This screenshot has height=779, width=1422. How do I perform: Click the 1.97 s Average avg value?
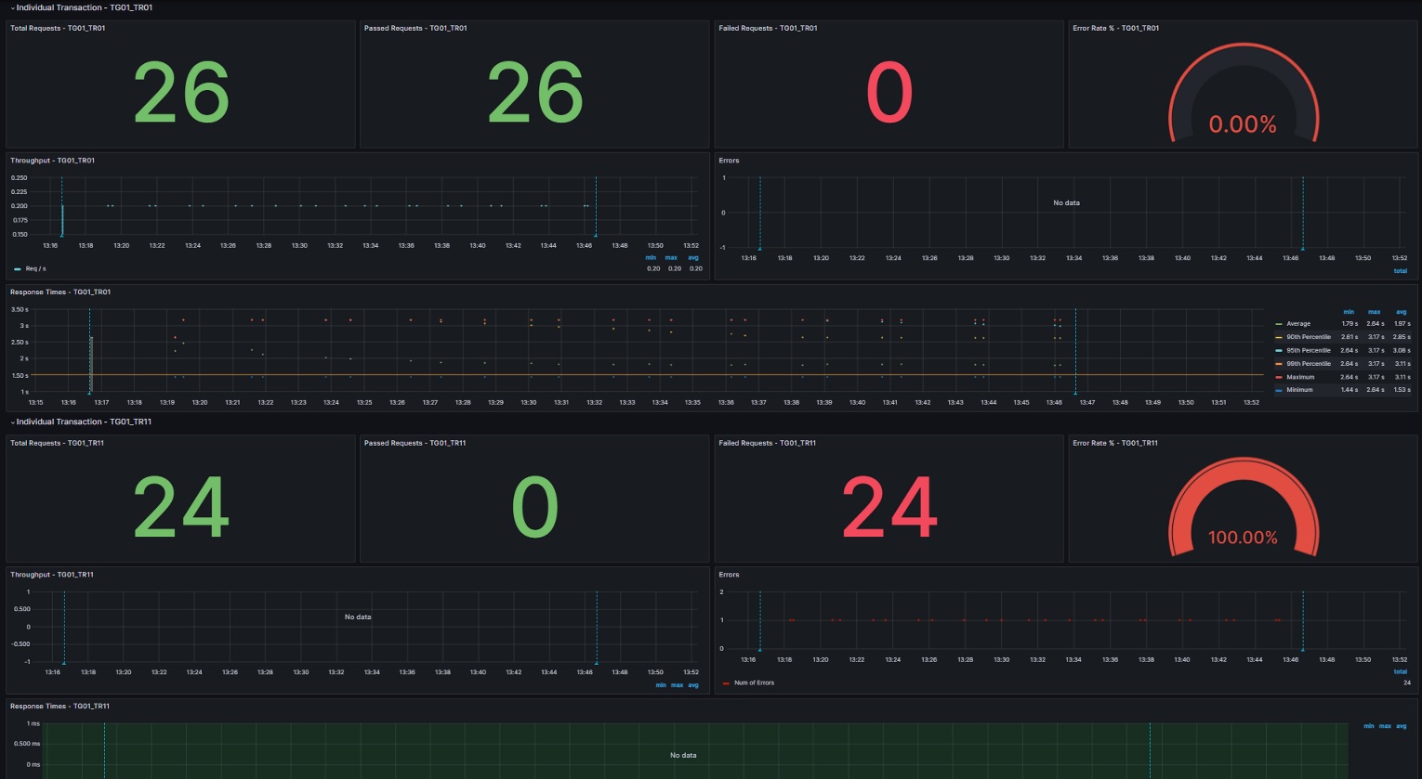pyautogui.click(x=1402, y=324)
